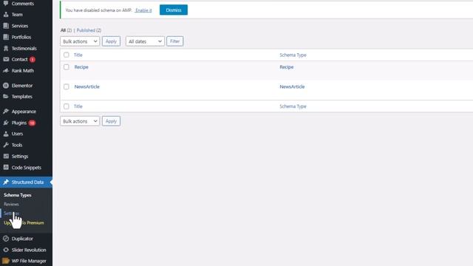Open the Rank Math menu
This screenshot has width=473, height=266.
(27, 71)
